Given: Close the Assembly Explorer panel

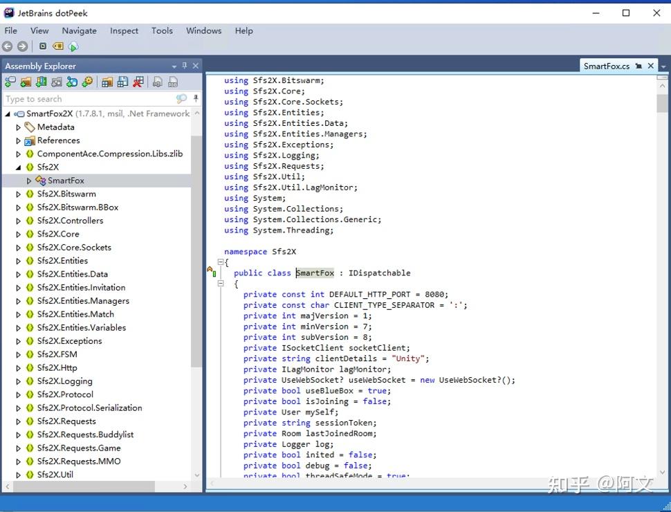Looking at the screenshot, I should pyautogui.click(x=196, y=66).
